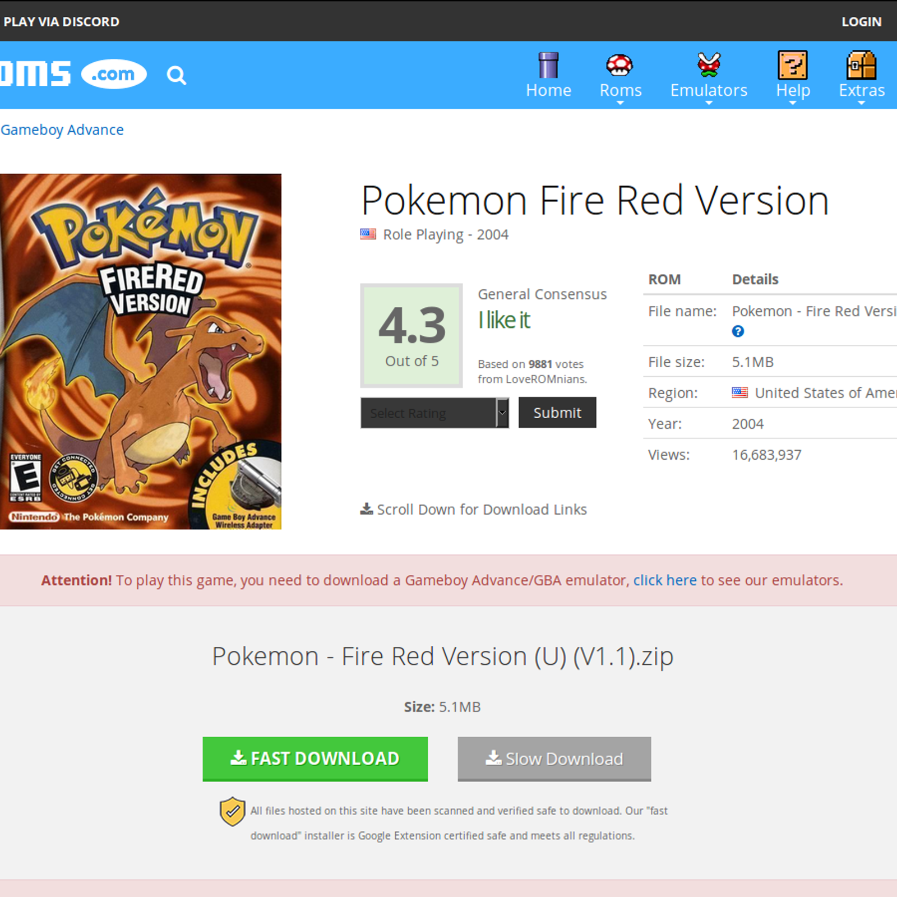Expand the Help menu arrow

point(793,103)
